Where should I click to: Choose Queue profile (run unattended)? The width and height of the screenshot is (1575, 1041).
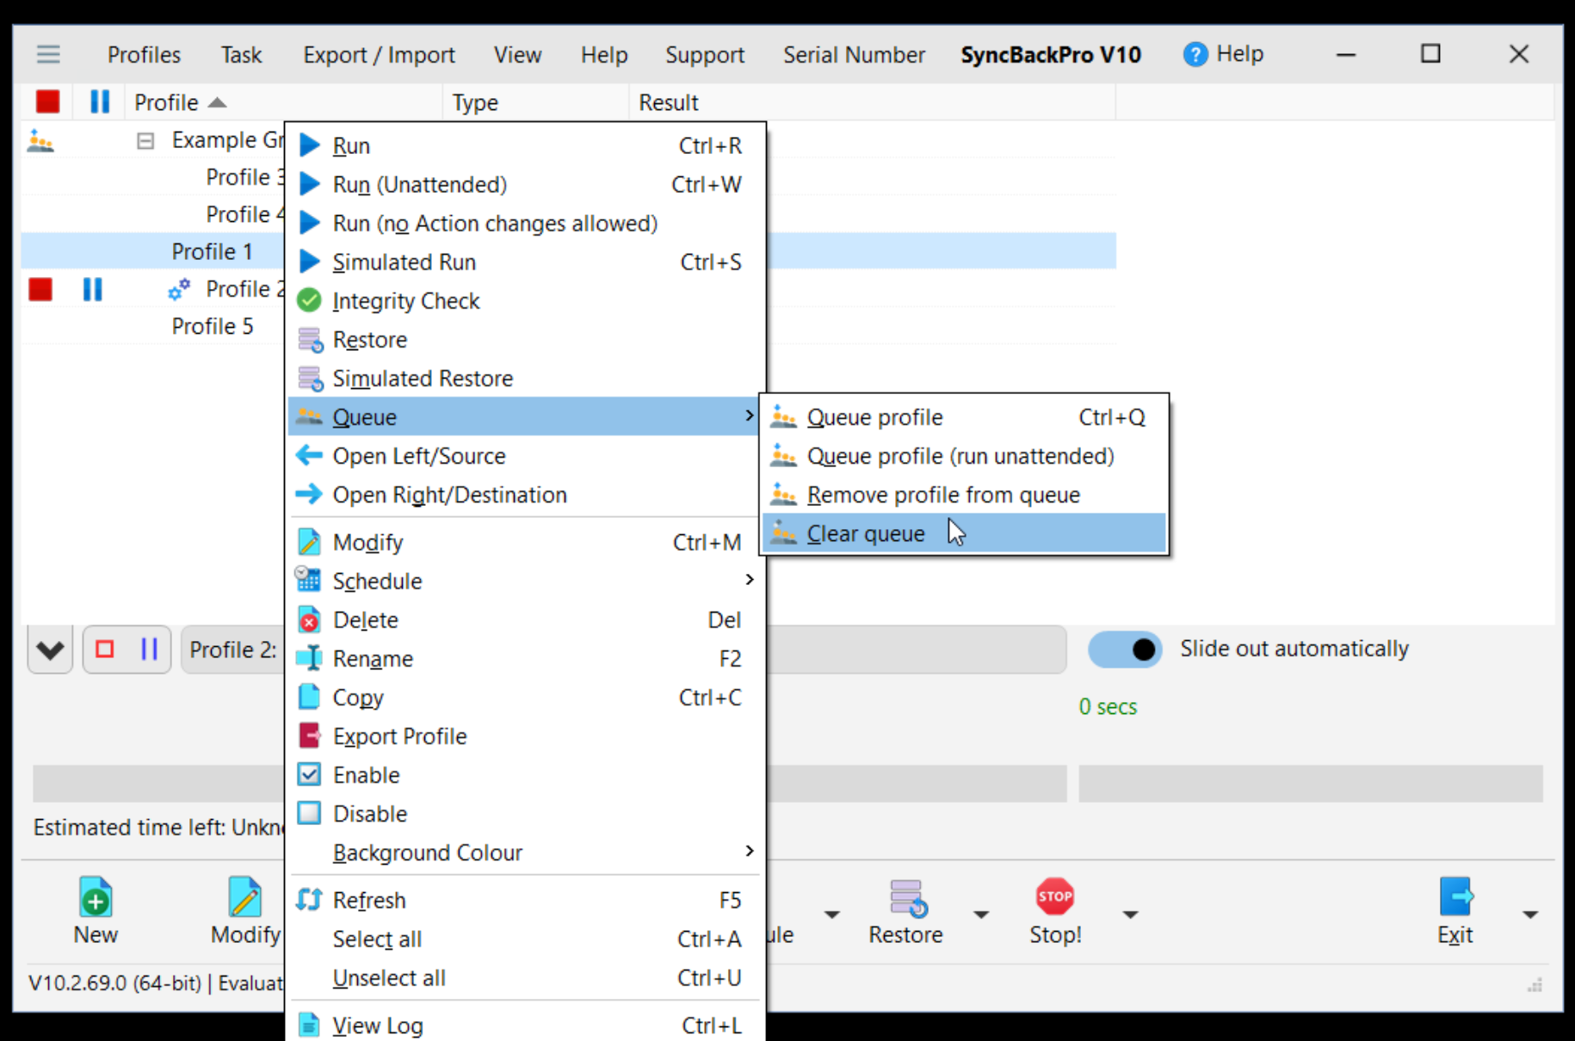point(964,456)
